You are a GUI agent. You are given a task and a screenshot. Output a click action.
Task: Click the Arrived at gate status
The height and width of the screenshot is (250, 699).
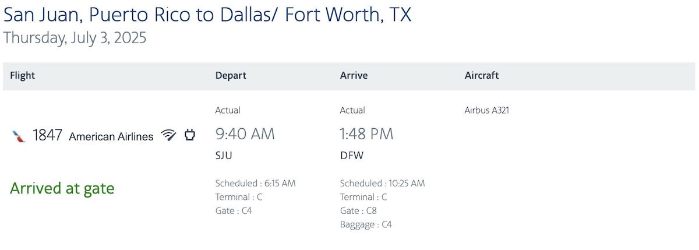point(62,188)
